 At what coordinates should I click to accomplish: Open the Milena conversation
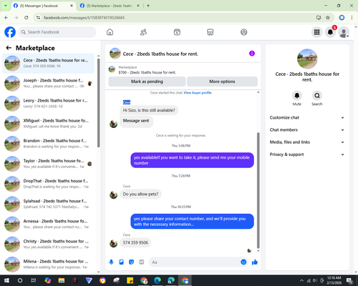[48, 265]
